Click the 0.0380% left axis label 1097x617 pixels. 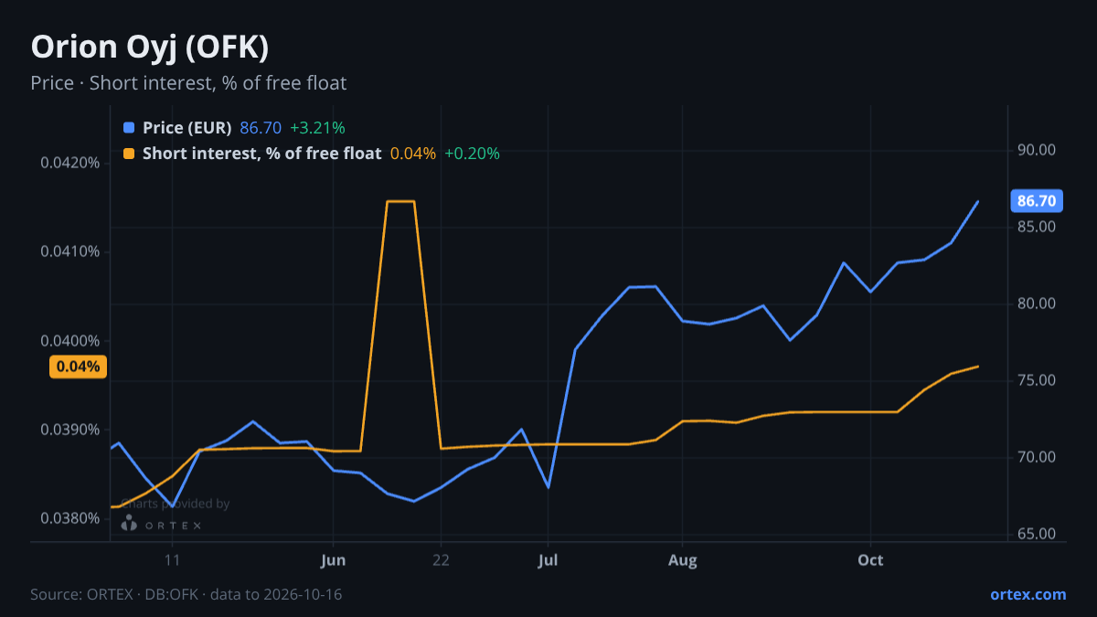[x=70, y=518]
